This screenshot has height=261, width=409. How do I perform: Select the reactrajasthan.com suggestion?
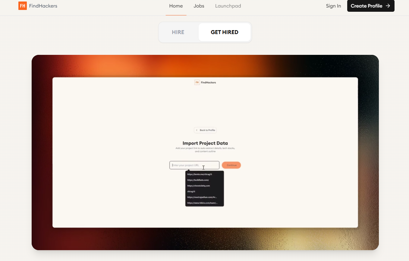pyautogui.click(x=202, y=197)
